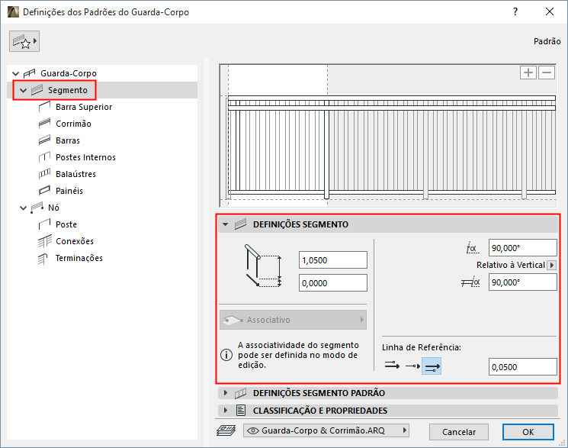Click the Barras rails icon
This screenshot has width=568, height=448.
tap(44, 140)
